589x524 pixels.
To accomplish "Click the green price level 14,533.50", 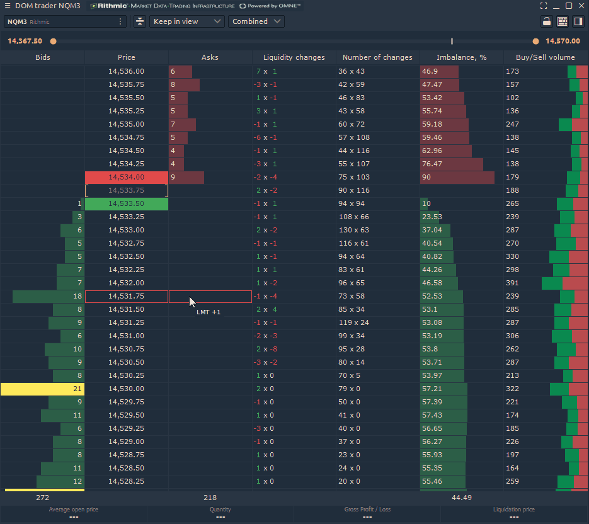I will click(126, 203).
